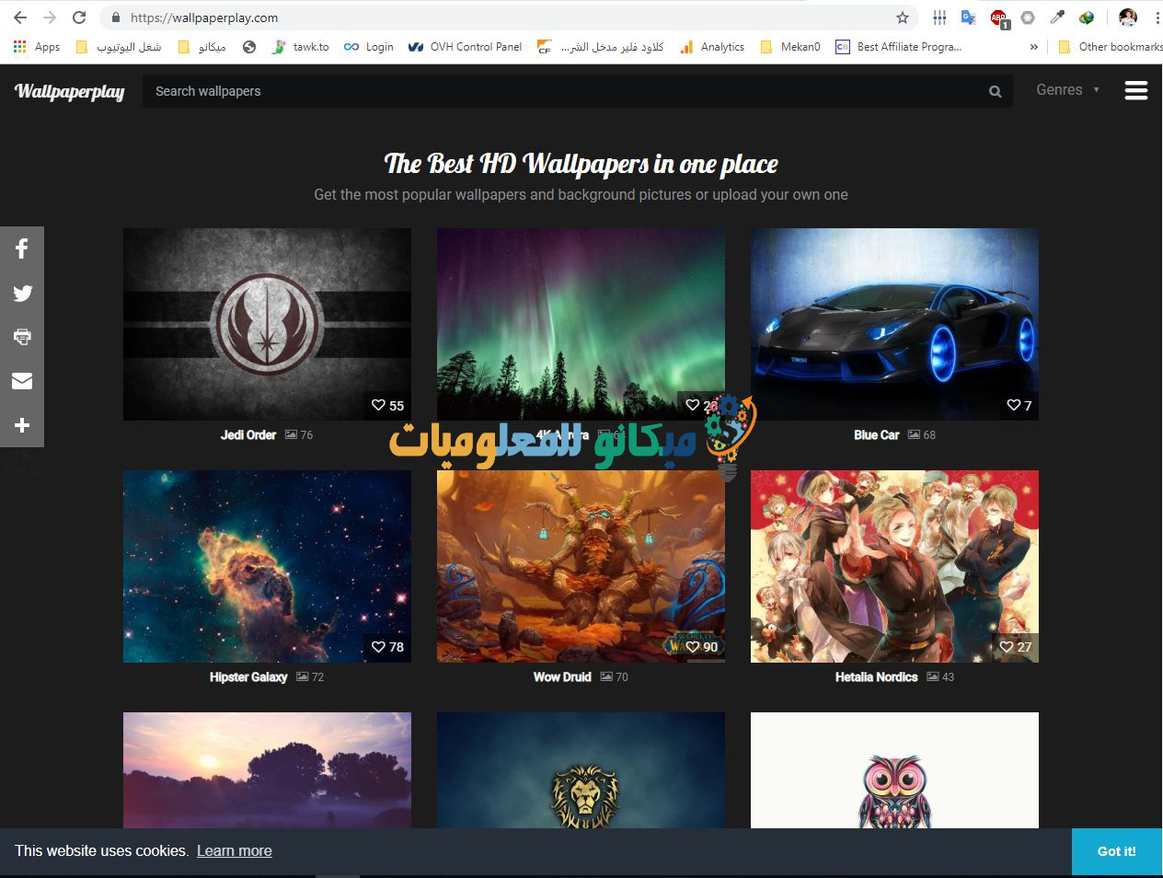Click the image count 76 next to Jedi Order
The width and height of the screenshot is (1163, 878).
coord(299,435)
